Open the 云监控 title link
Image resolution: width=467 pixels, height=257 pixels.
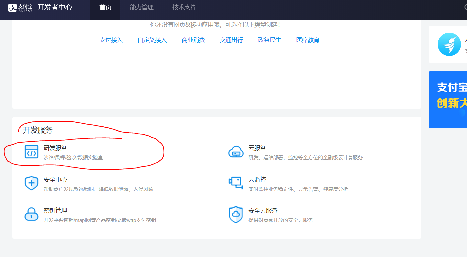(257, 180)
